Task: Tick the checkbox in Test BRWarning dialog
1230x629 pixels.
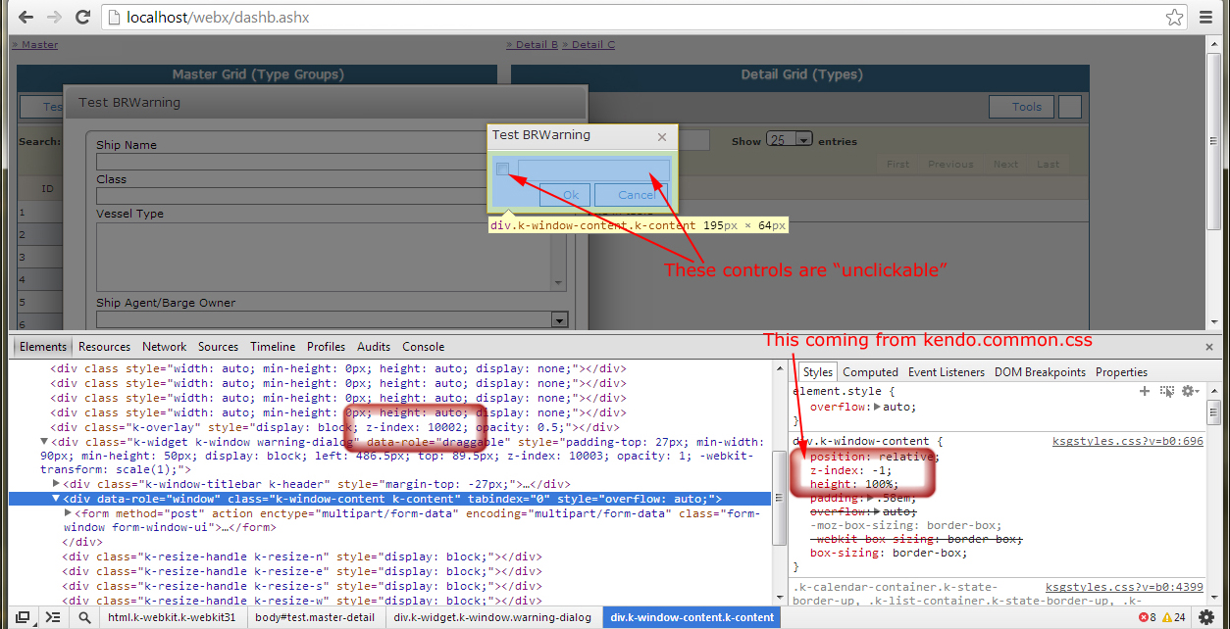Action: (502, 170)
